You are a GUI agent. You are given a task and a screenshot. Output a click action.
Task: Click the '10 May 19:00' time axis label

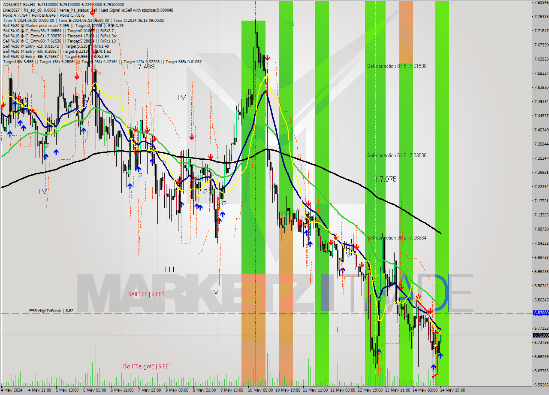(287, 390)
